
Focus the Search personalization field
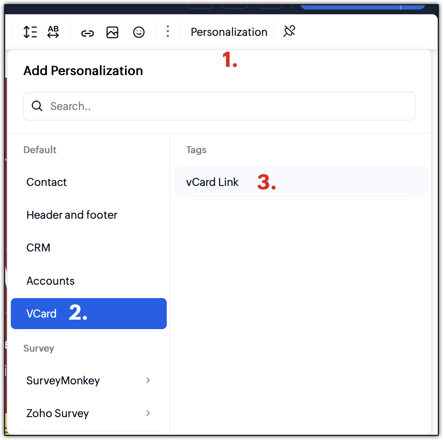[219, 106]
